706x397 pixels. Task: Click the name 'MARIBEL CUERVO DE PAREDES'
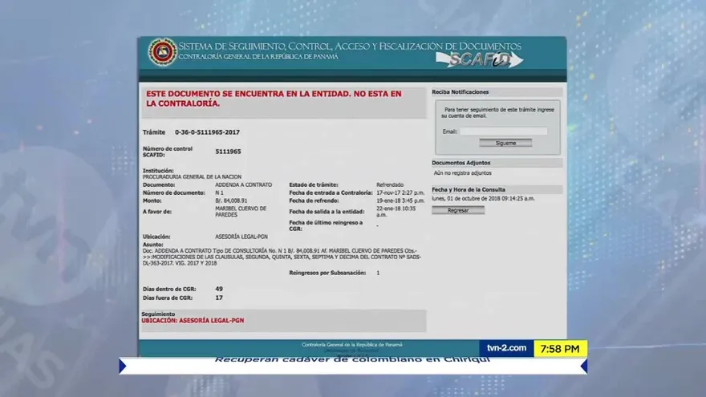tap(241, 212)
